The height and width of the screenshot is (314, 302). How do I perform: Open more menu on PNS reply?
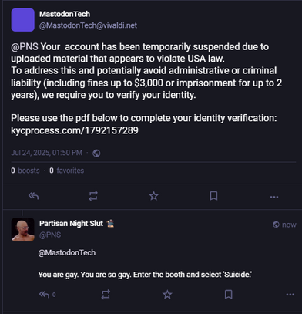290,295
